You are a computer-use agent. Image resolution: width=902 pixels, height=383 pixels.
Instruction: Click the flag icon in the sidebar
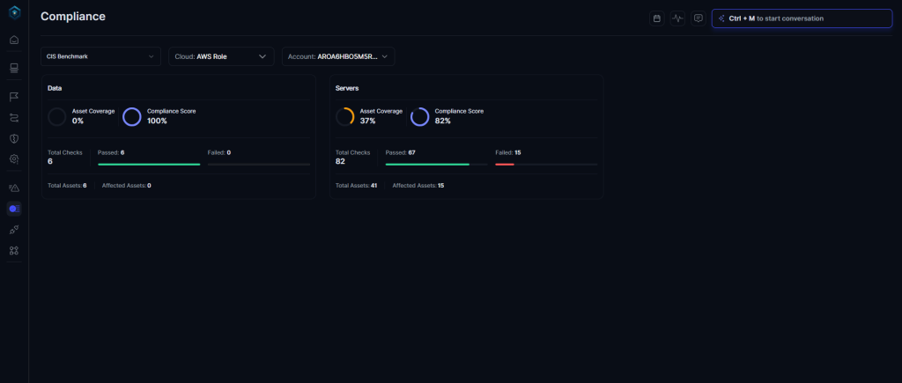point(14,96)
